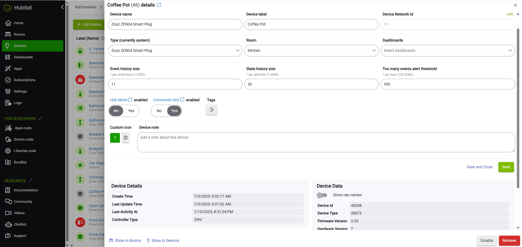This screenshot has height=247, width=522.
Task: Open the Room dropdown set to Kitchen
Action: click(x=311, y=51)
